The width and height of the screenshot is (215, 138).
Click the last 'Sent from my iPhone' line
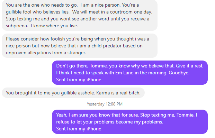tap(79, 129)
